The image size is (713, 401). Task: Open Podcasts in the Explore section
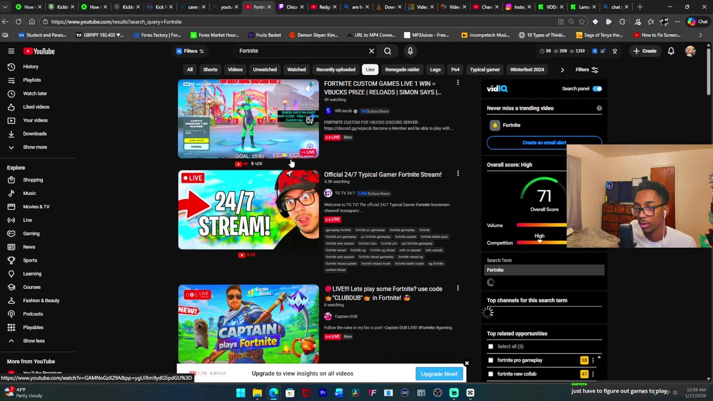[33, 314]
